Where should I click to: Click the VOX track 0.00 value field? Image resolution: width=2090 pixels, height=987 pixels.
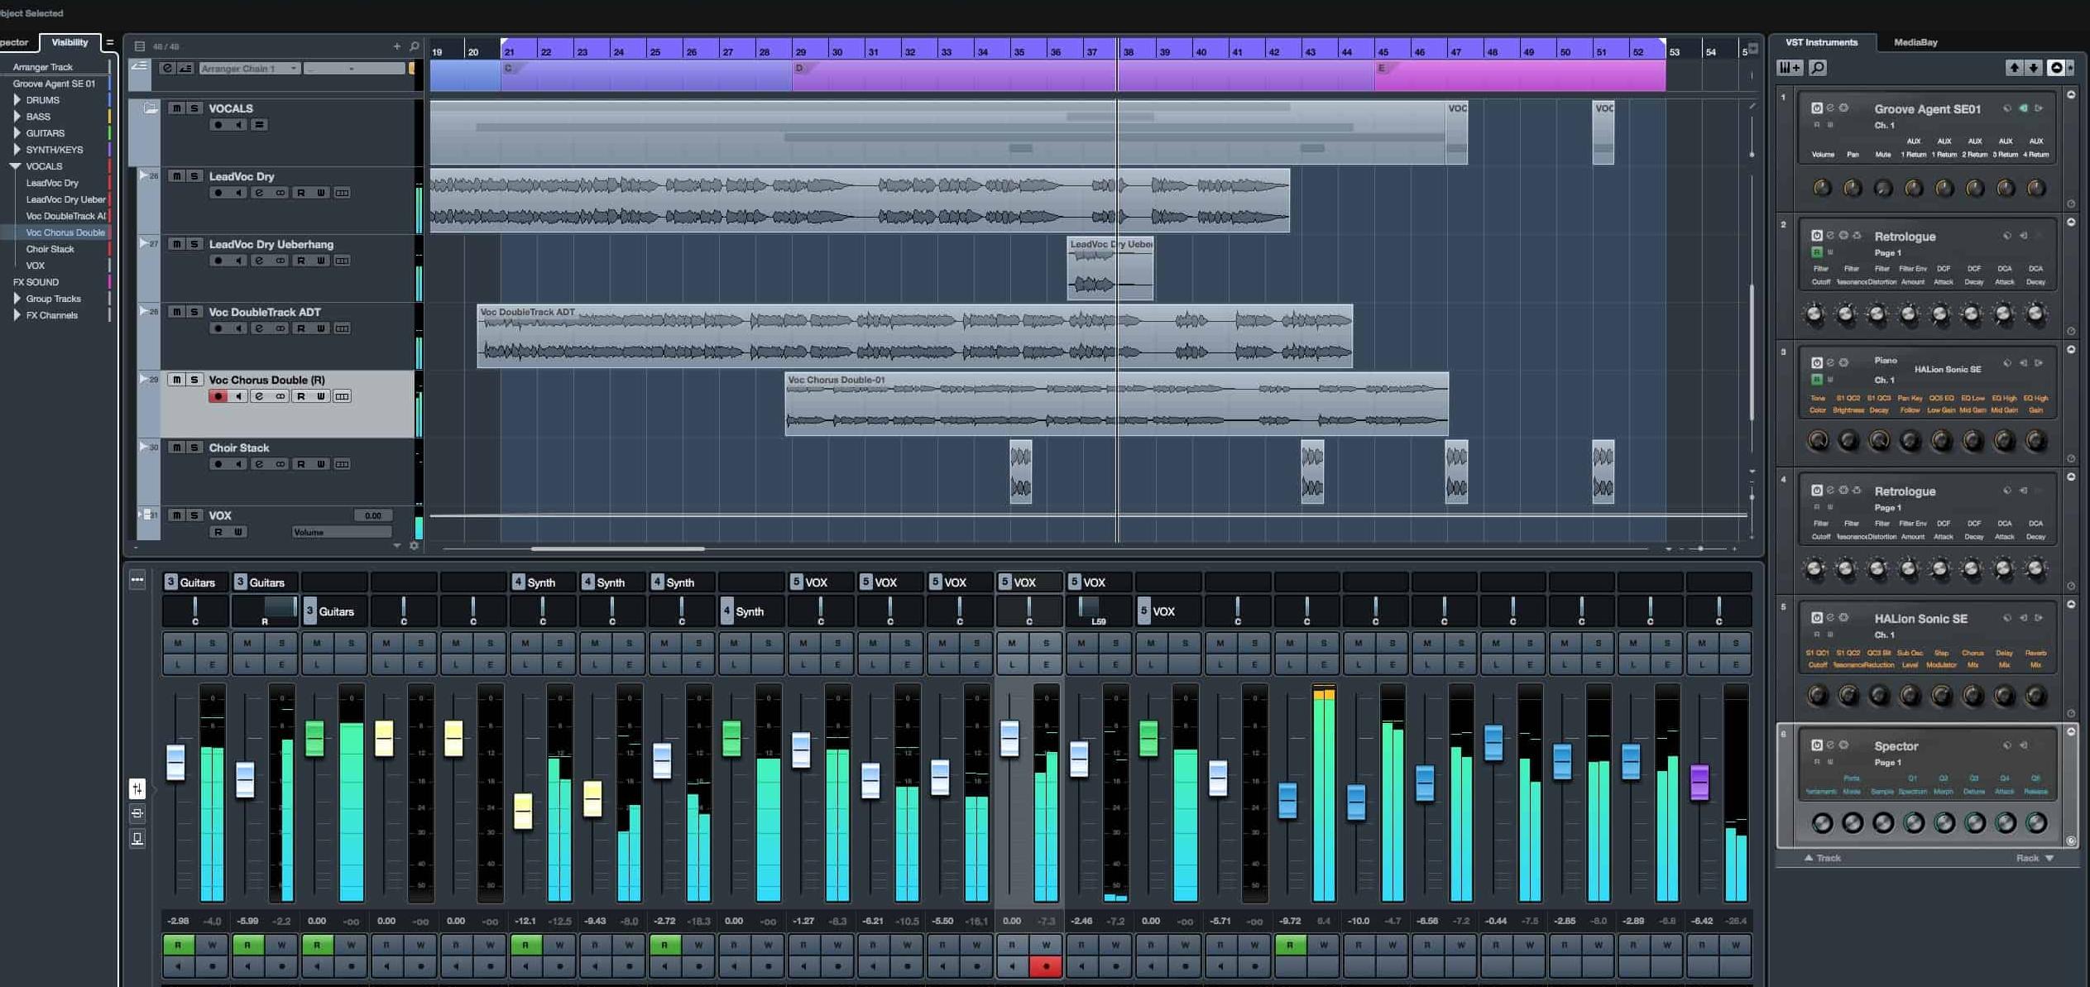pos(372,515)
